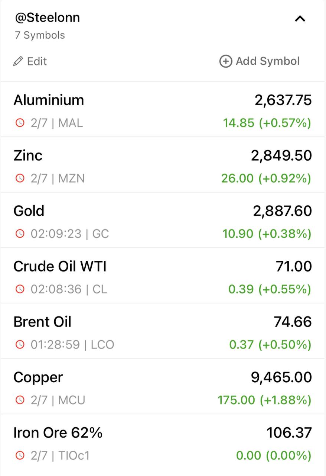This screenshot has height=476, width=326.
Task: Click the clock icon in Copper row
Action: coord(20,400)
